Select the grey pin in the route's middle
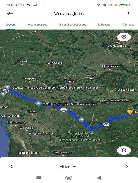This screenshot has width=138, height=183. point(82,120)
